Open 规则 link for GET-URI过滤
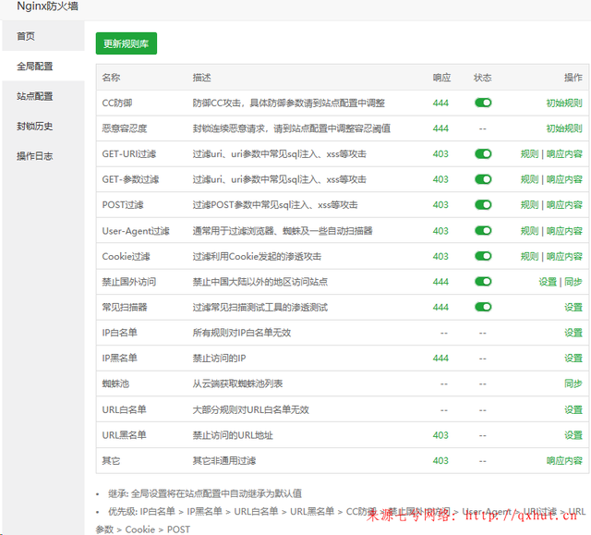The width and height of the screenshot is (591, 535). (529, 153)
